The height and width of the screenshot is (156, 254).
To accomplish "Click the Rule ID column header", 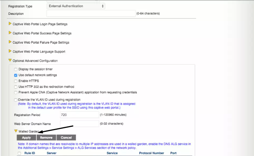I will [30, 153].
